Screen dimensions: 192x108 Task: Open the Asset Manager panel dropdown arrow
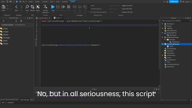28,18
